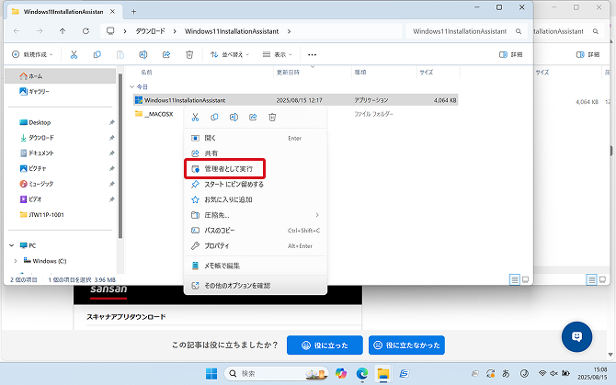Select その他のオプションを確認
Screen dimensions: 616x385
tap(256, 286)
